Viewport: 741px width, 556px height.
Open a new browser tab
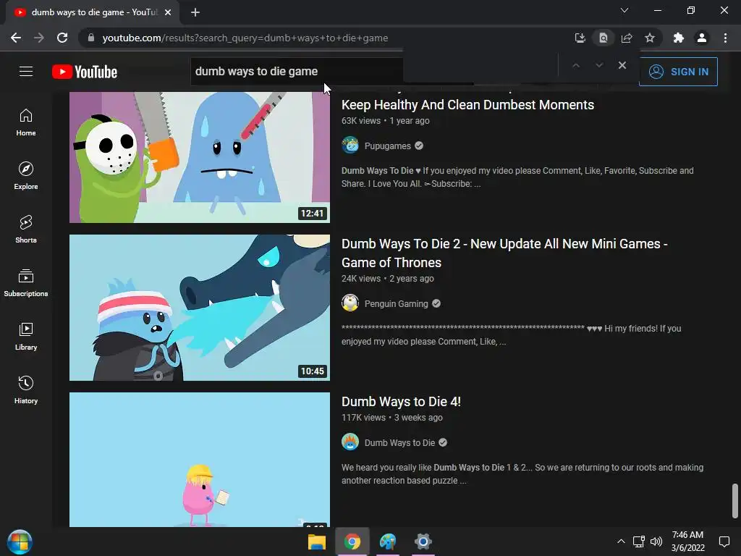(195, 12)
